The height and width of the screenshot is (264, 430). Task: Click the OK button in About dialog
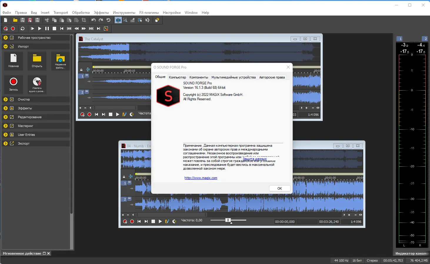tap(279, 188)
